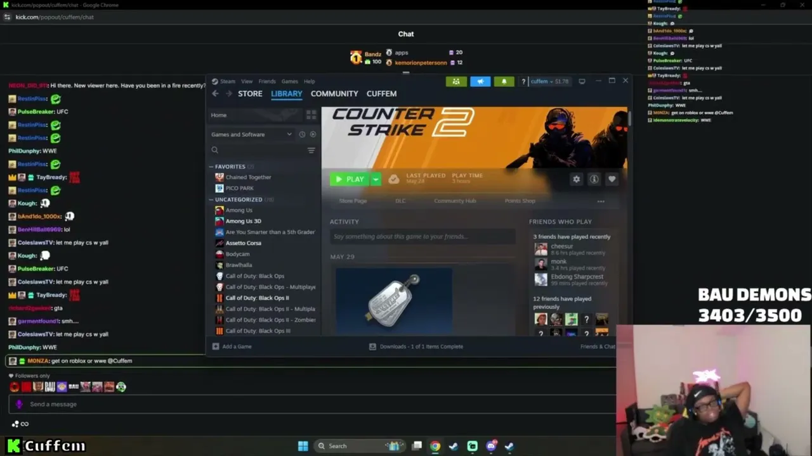
Task: Open Discord from the taskbar
Action: coord(491,446)
